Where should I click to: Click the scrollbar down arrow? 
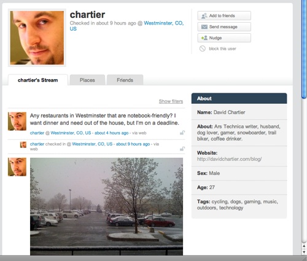pyautogui.click(x=304, y=252)
